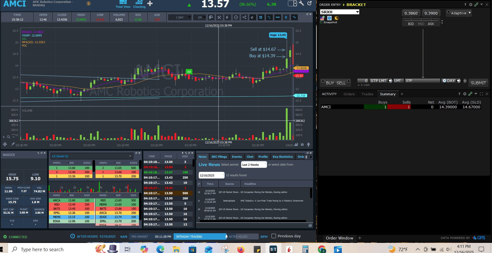
Task: Open the Adaptive algorithm dropdown arrow
Action: (x=470, y=13)
